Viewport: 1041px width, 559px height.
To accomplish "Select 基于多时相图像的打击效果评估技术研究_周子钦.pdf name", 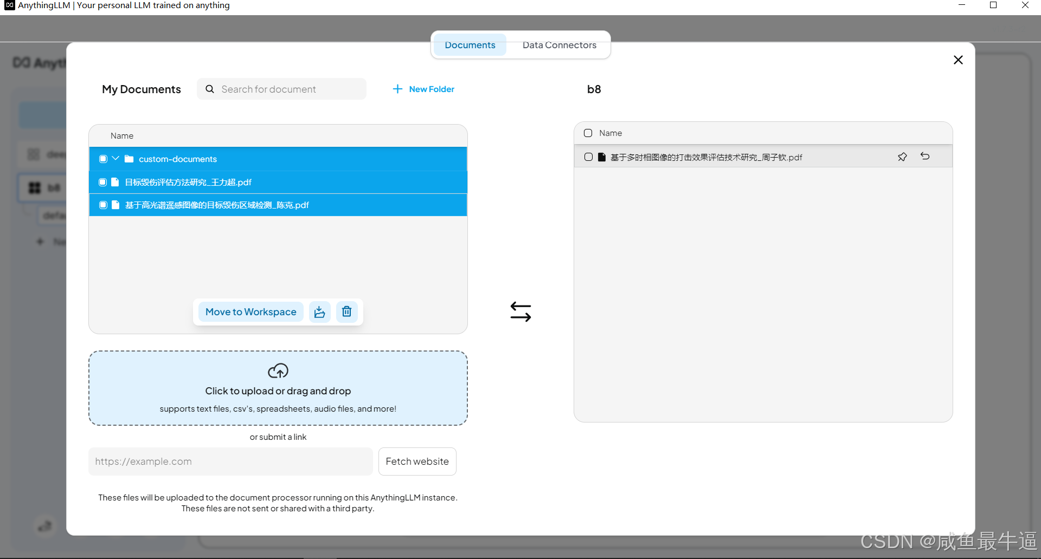I will coord(706,157).
